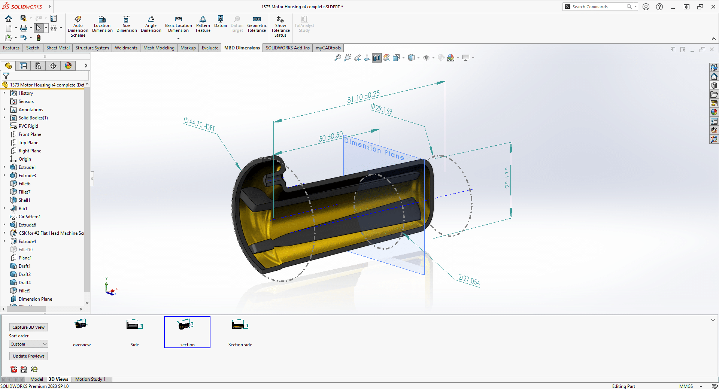
Task: Open the Display Style dropdown arrow
Action: 418,58
